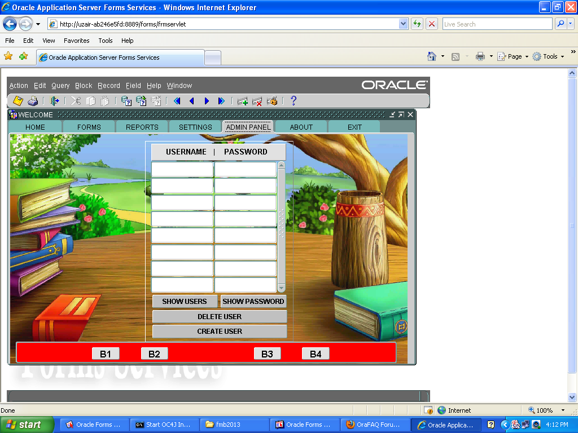Screen dimensions: 578x433
Task: Click the DELETE USER button
Action: tap(220, 317)
